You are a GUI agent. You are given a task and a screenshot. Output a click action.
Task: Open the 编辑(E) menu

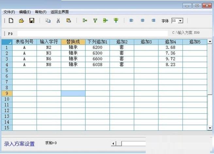25,12
